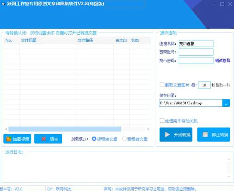Click the BY 跃网科技 status text
This screenshot has width=234, height=191.
coord(59,189)
